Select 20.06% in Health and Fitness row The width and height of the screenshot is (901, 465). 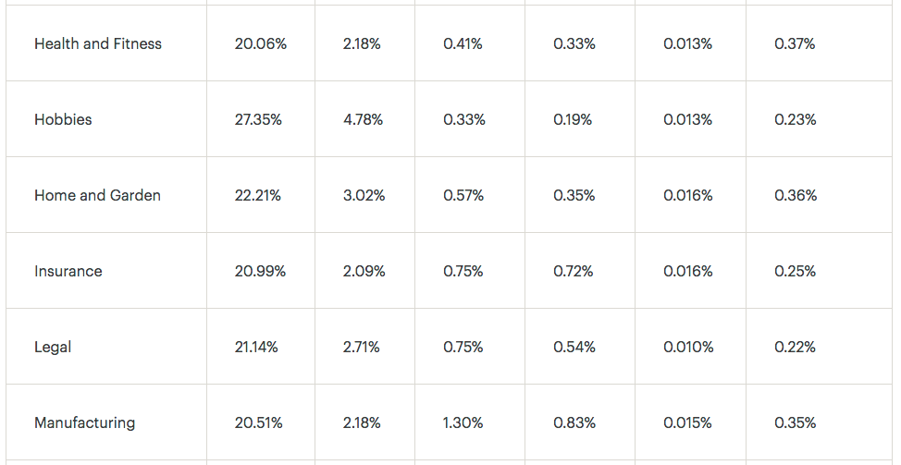260,43
